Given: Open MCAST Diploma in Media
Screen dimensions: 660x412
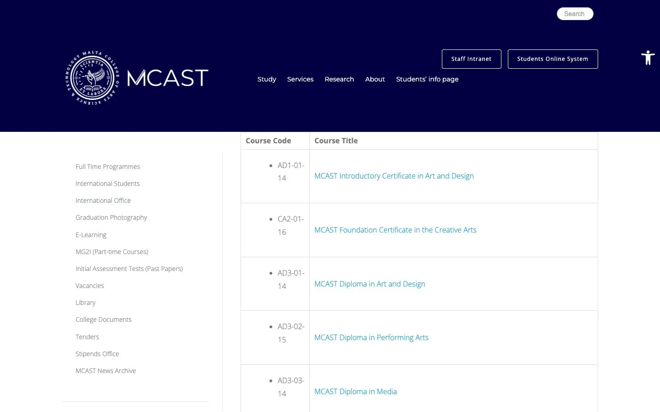Looking at the screenshot, I should coord(356,391).
